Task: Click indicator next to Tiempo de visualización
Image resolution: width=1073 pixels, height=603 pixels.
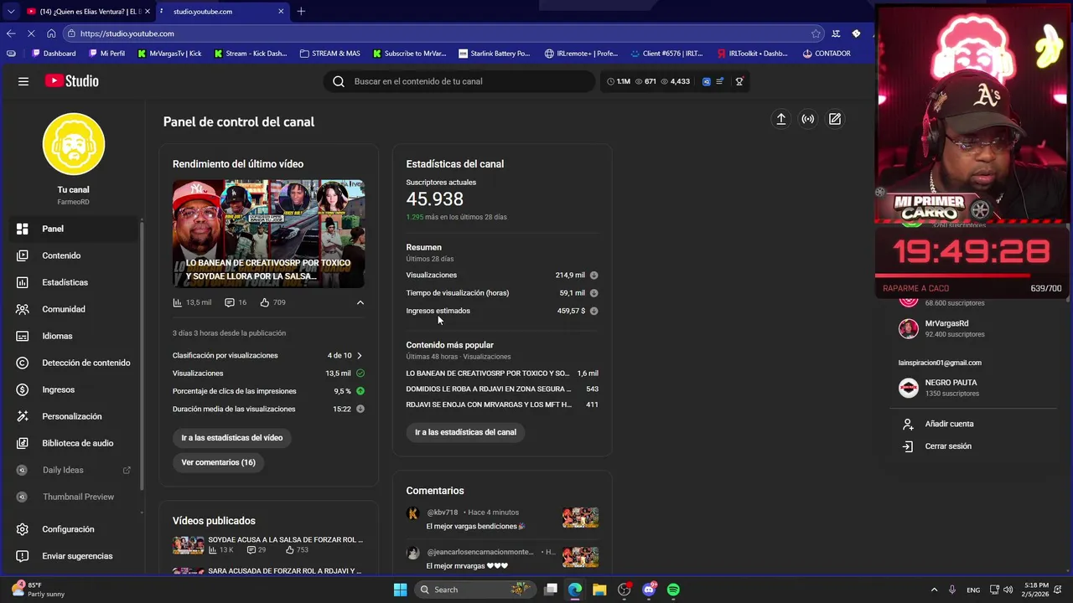Action: click(x=594, y=293)
